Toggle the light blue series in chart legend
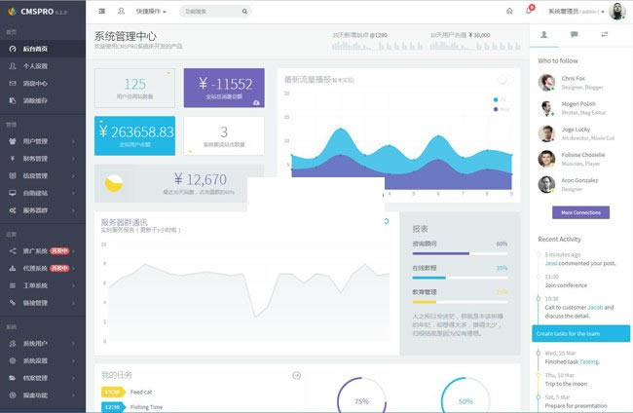633x413 pixels. click(500, 99)
